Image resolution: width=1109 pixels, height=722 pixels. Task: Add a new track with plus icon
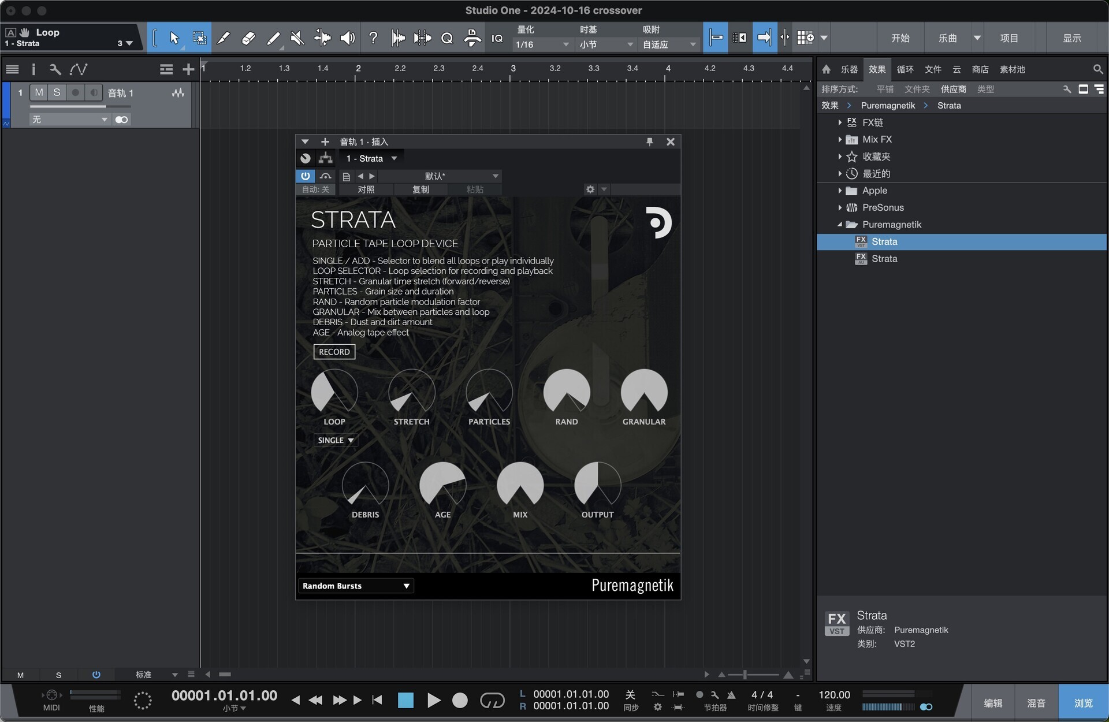pyautogui.click(x=188, y=69)
